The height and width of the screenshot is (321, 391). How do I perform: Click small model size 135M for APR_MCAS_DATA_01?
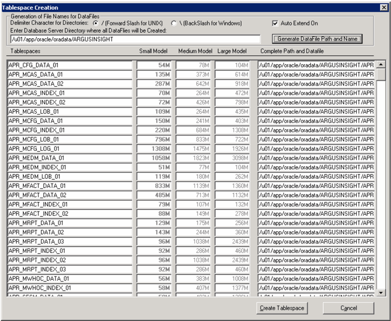[x=154, y=74]
